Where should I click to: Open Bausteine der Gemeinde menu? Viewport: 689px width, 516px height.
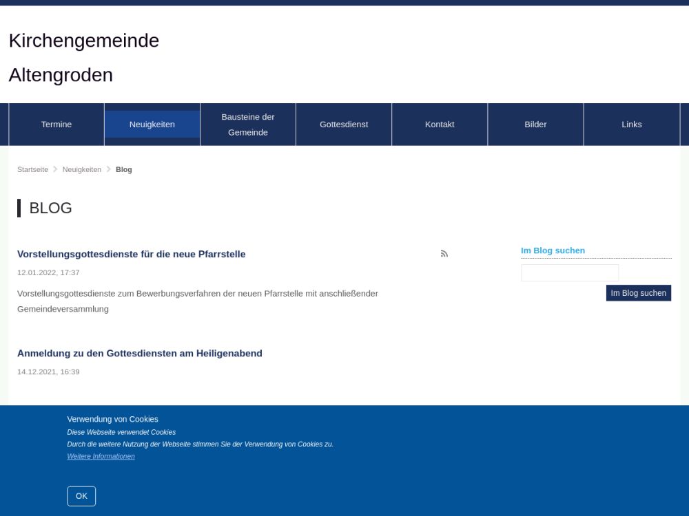(x=248, y=125)
